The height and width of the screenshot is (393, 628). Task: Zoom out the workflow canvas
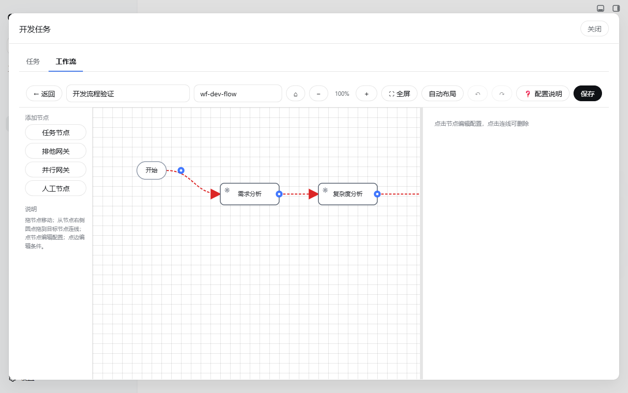pos(318,93)
